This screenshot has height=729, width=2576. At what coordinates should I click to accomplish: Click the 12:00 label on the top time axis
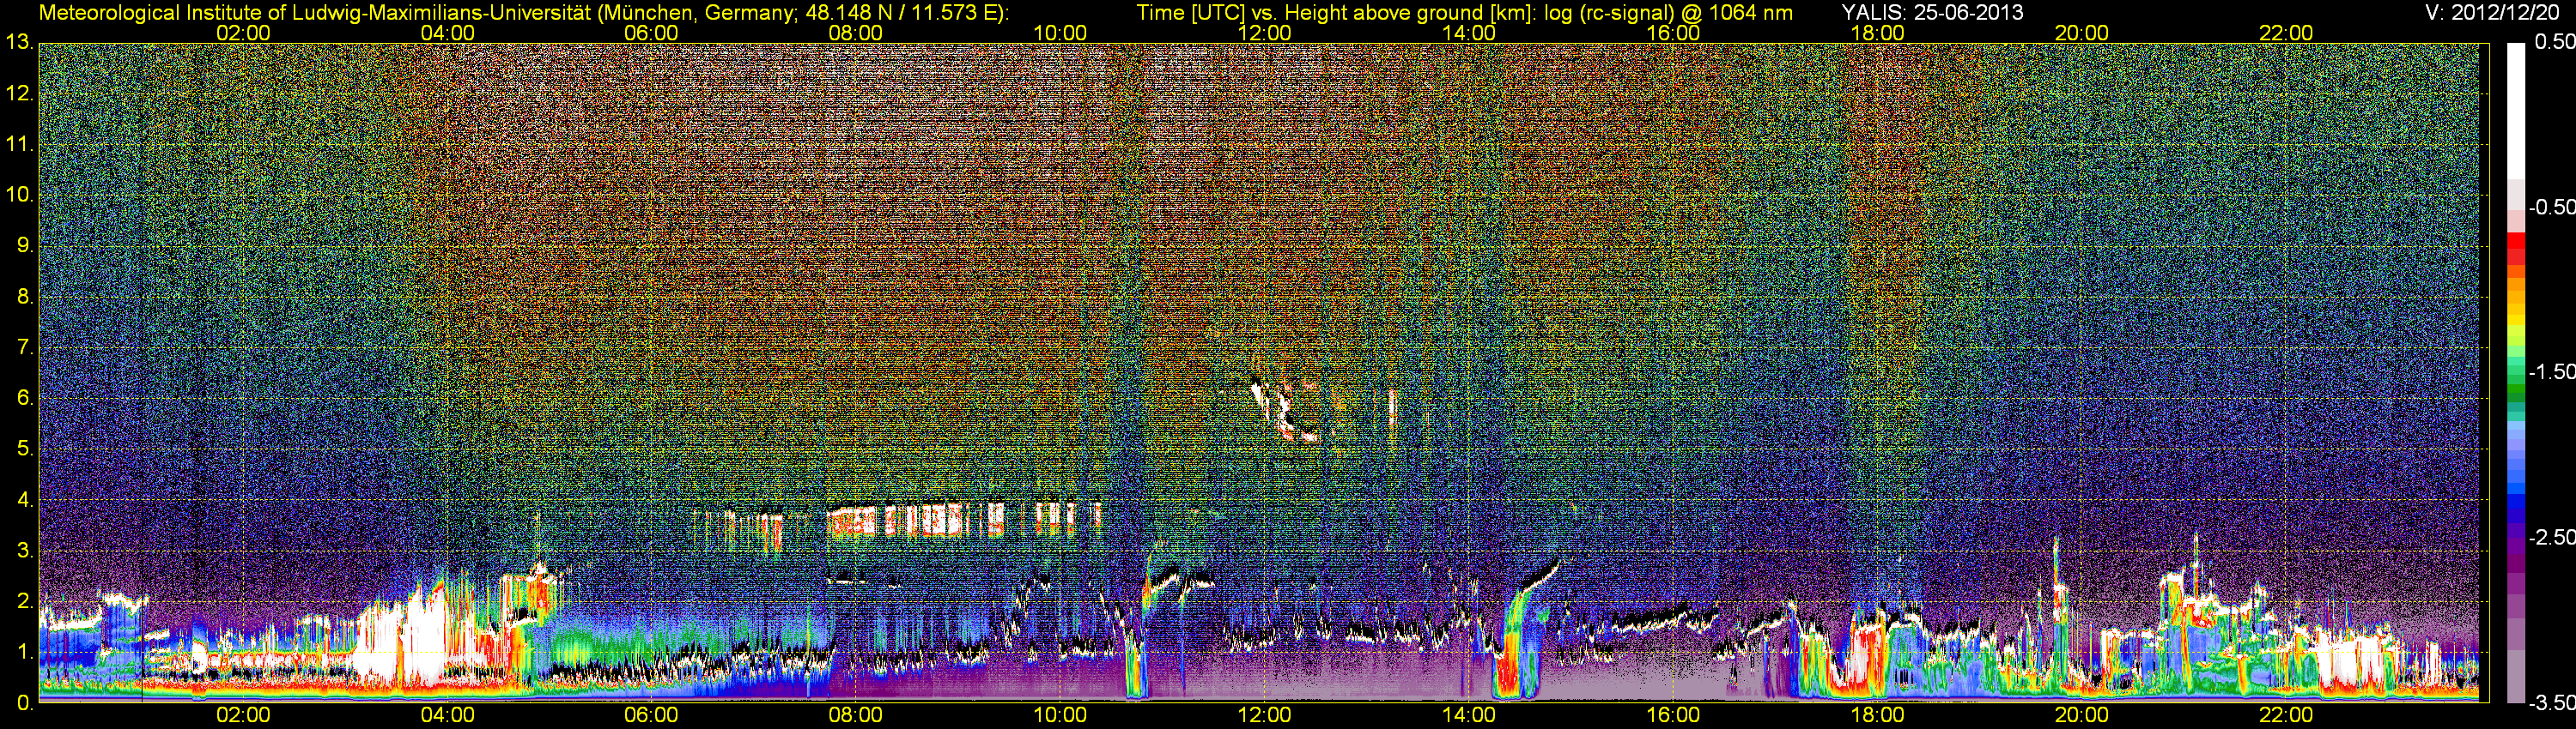(1264, 33)
